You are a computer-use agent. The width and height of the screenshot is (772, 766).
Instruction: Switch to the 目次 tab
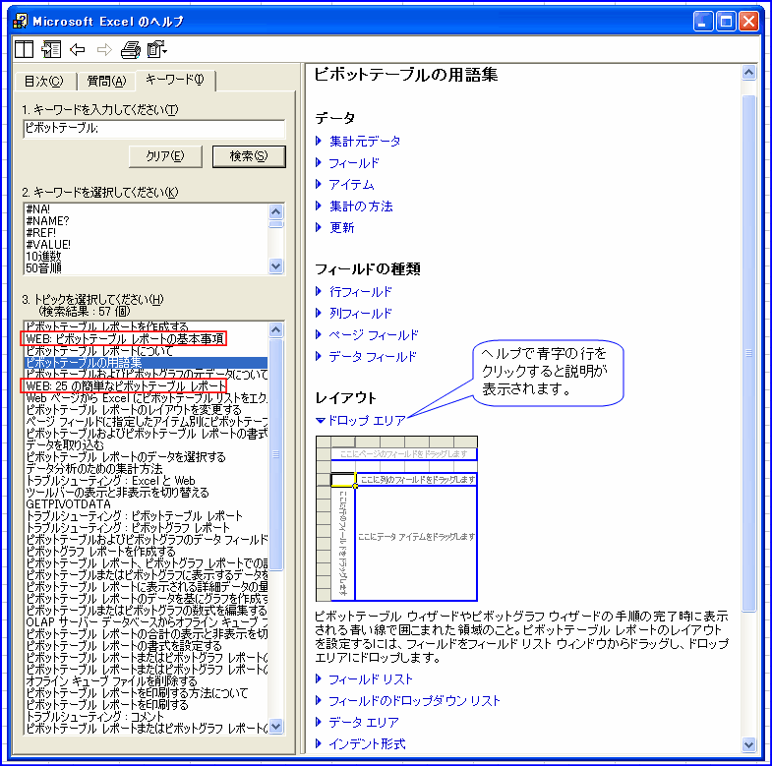[44, 81]
